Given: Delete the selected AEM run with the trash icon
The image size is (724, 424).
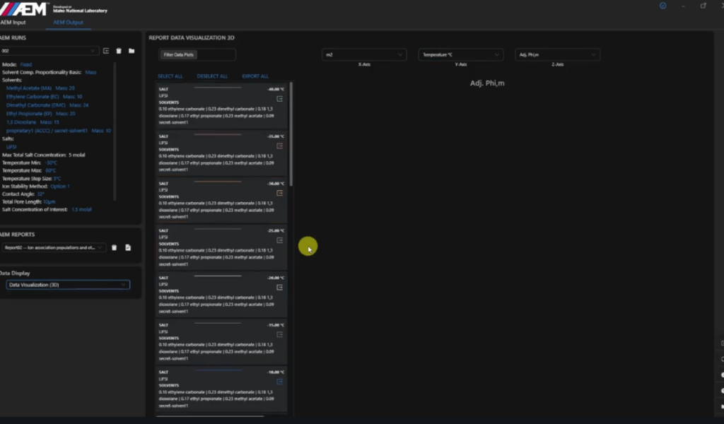Looking at the screenshot, I should coord(119,51).
